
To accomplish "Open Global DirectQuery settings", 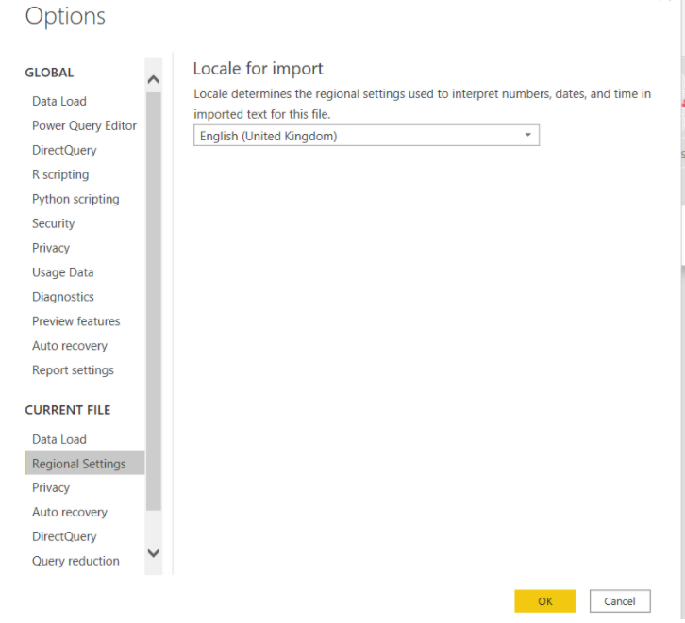I will [64, 150].
